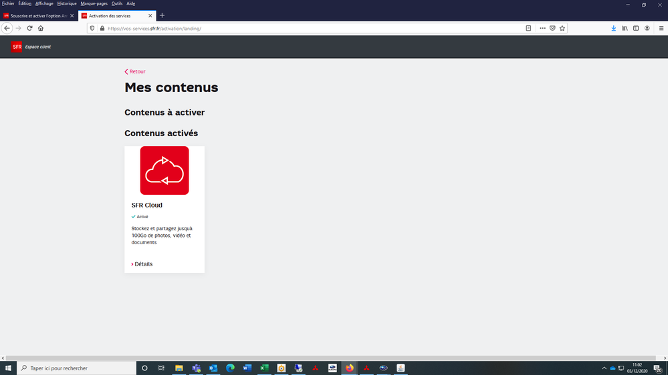Click the Contenus activés heading

click(161, 133)
